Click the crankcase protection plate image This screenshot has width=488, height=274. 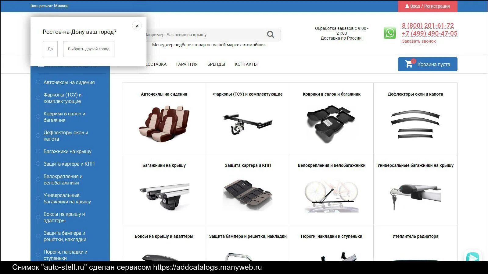[248, 195]
